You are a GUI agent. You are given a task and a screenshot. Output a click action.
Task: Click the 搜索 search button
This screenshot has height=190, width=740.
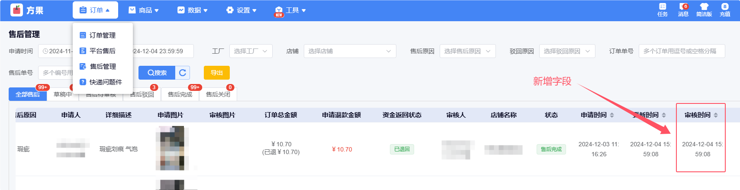coord(157,73)
